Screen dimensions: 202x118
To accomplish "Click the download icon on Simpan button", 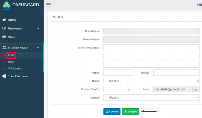I will [126, 112].
